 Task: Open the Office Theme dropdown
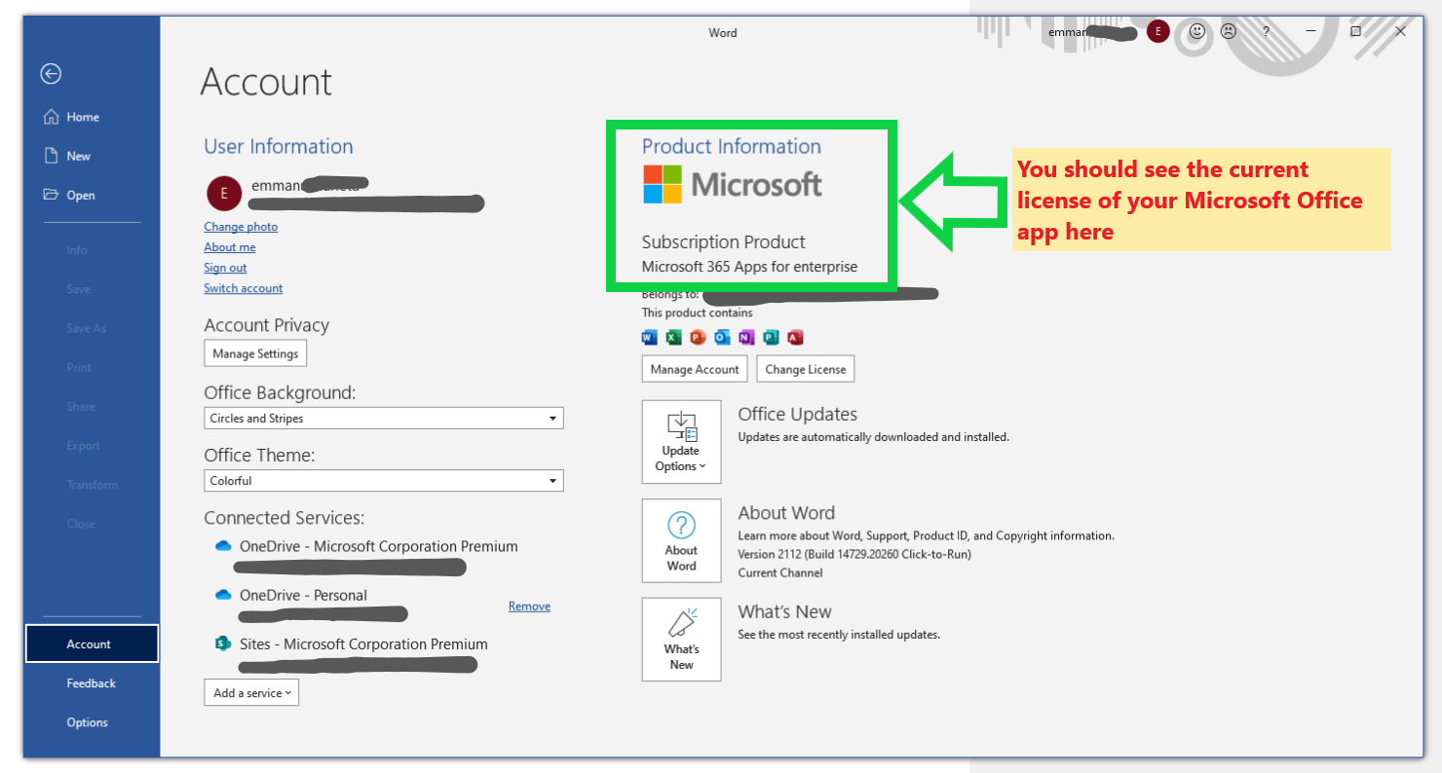coord(384,481)
